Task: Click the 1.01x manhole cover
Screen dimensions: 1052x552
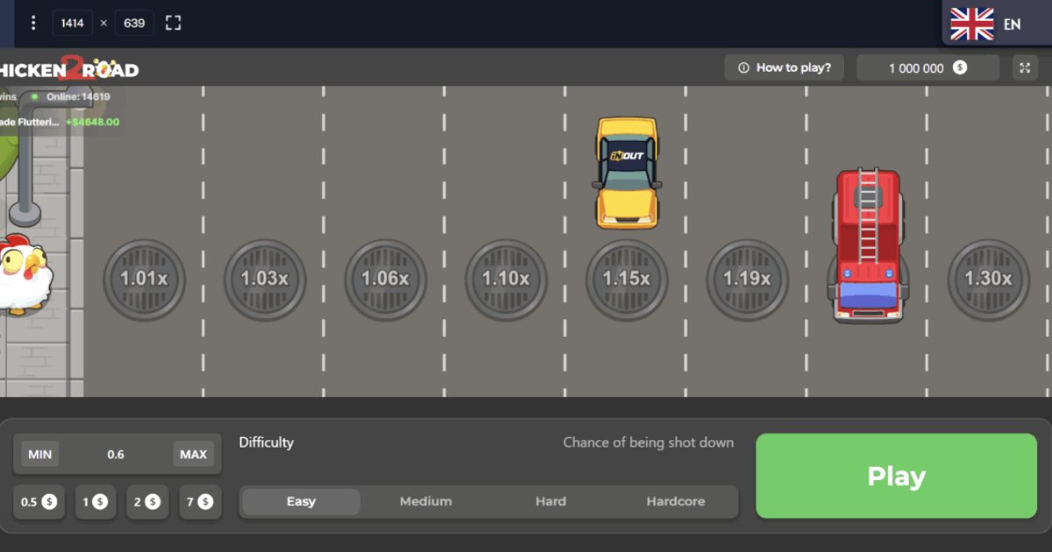Action: [144, 280]
